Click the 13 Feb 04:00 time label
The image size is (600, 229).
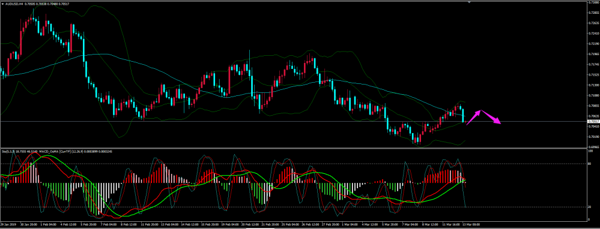point(170,224)
